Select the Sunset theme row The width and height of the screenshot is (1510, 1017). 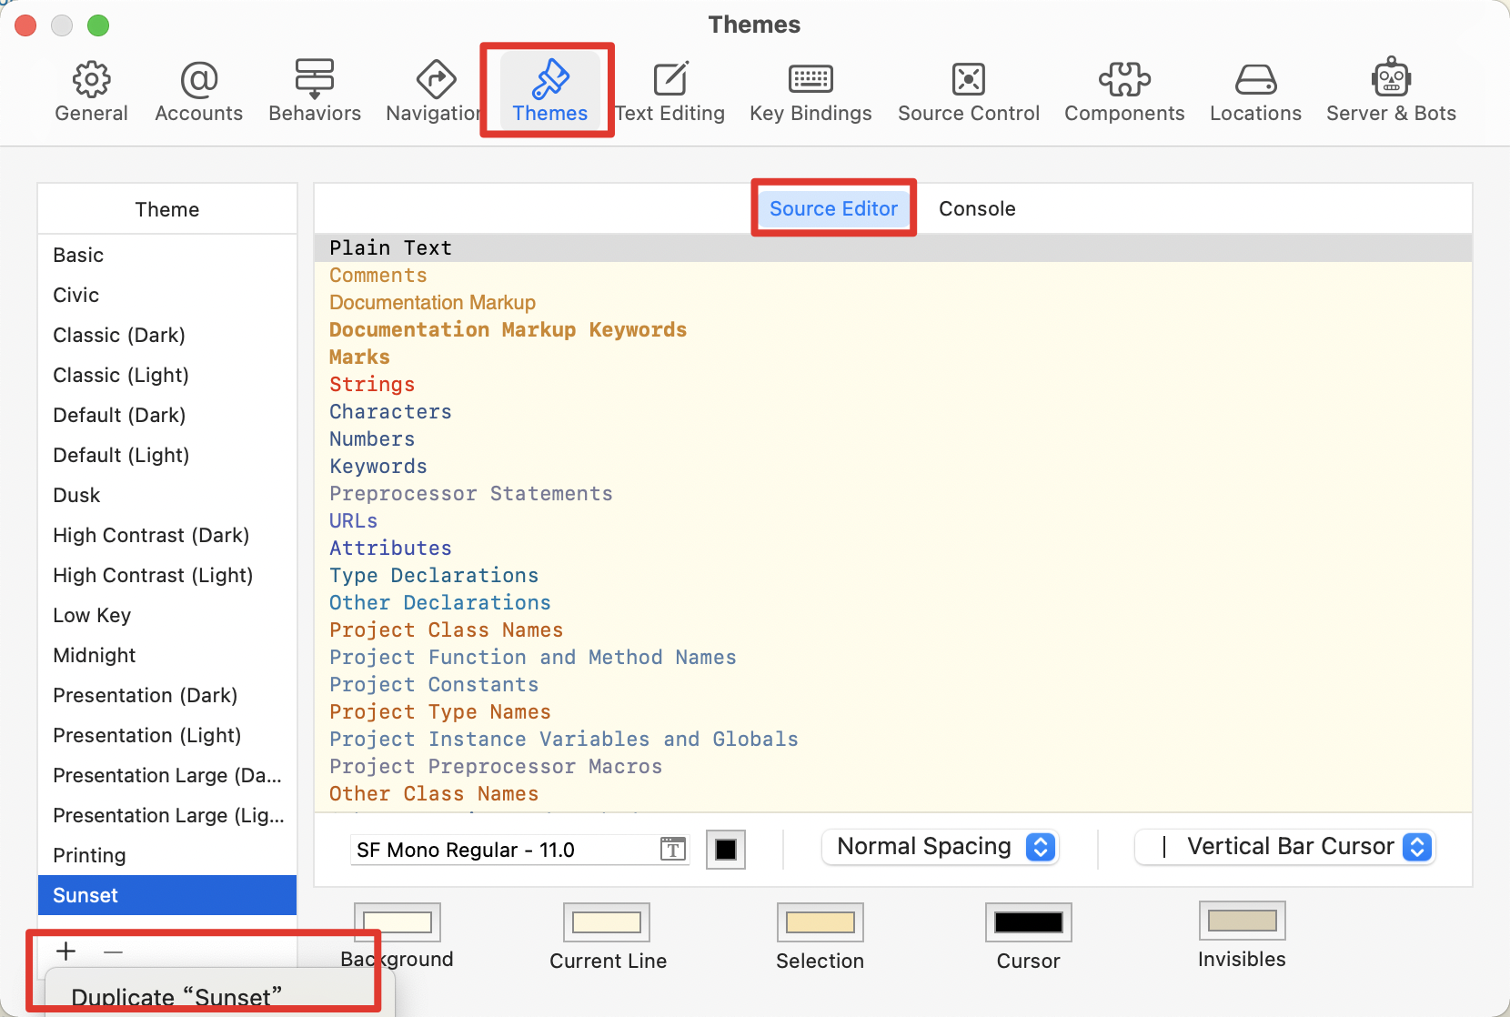pos(167,895)
